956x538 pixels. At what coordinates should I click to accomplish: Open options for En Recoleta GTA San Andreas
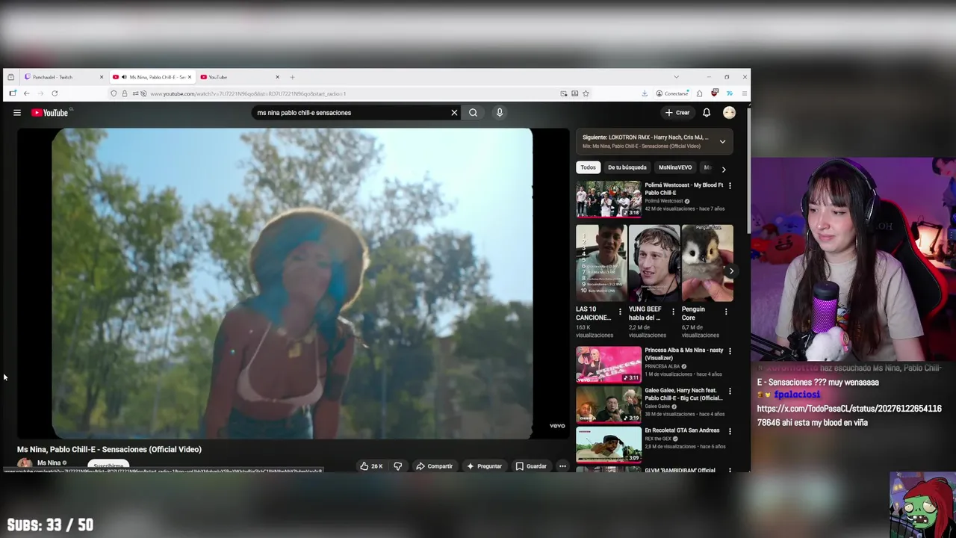coord(730,431)
